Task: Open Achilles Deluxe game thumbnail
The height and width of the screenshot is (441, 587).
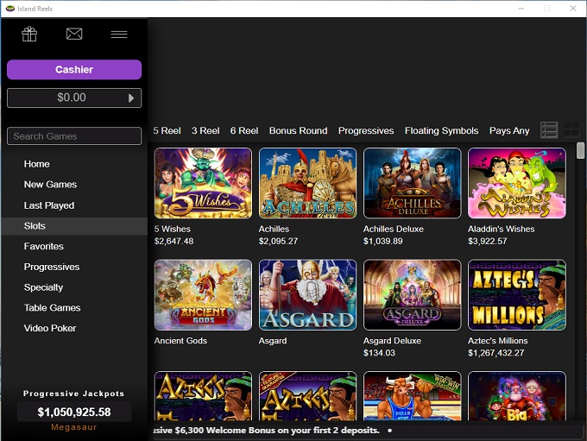Action: coord(412,183)
